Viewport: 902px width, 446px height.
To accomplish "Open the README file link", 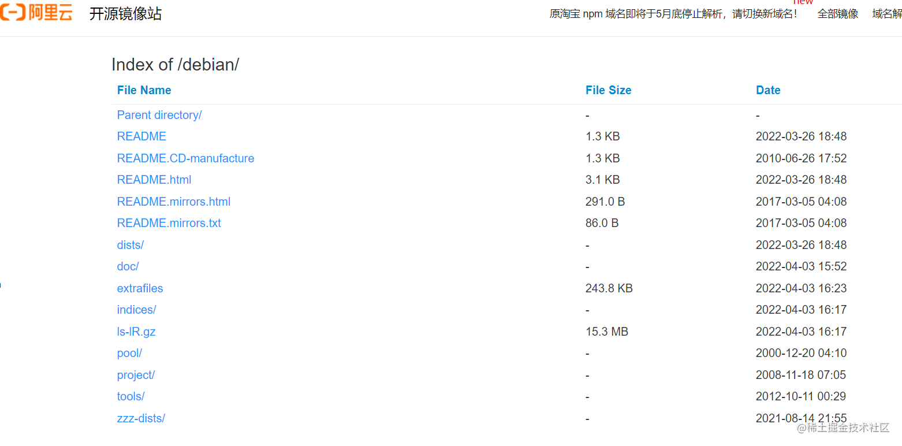I will pos(141,136).
